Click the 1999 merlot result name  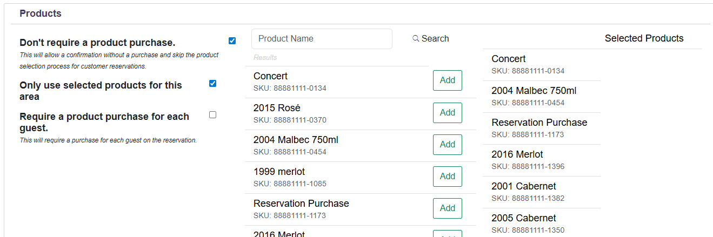point(279,172)
